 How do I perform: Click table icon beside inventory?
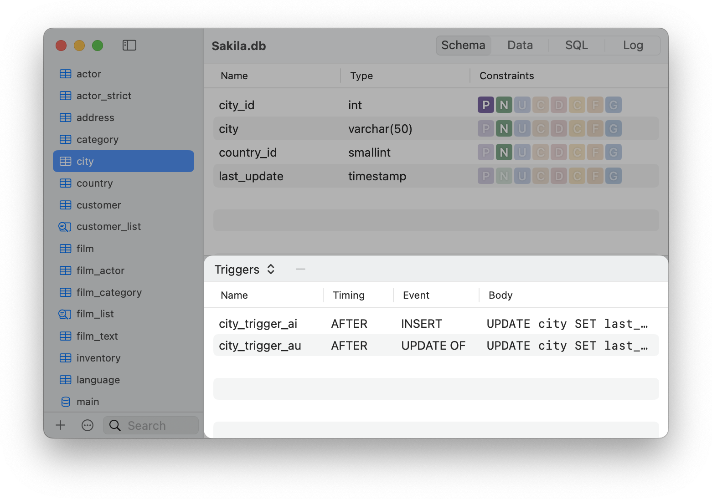pos(66,358)
